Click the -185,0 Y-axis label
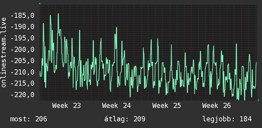This screenshot has height=128, width=262. [x=22, y=16]
